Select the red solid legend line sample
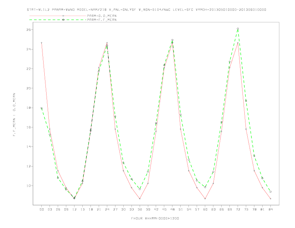This screenshot has width=295, height=228. [58, 16]
